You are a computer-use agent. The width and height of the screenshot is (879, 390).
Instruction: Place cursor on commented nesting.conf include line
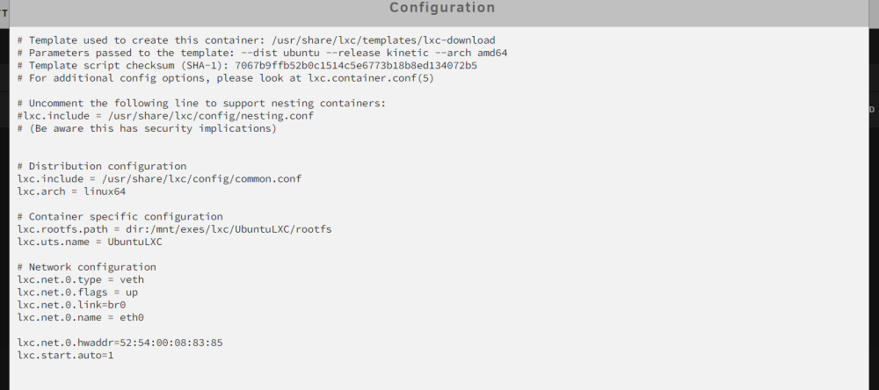click(x=165, y=115)
